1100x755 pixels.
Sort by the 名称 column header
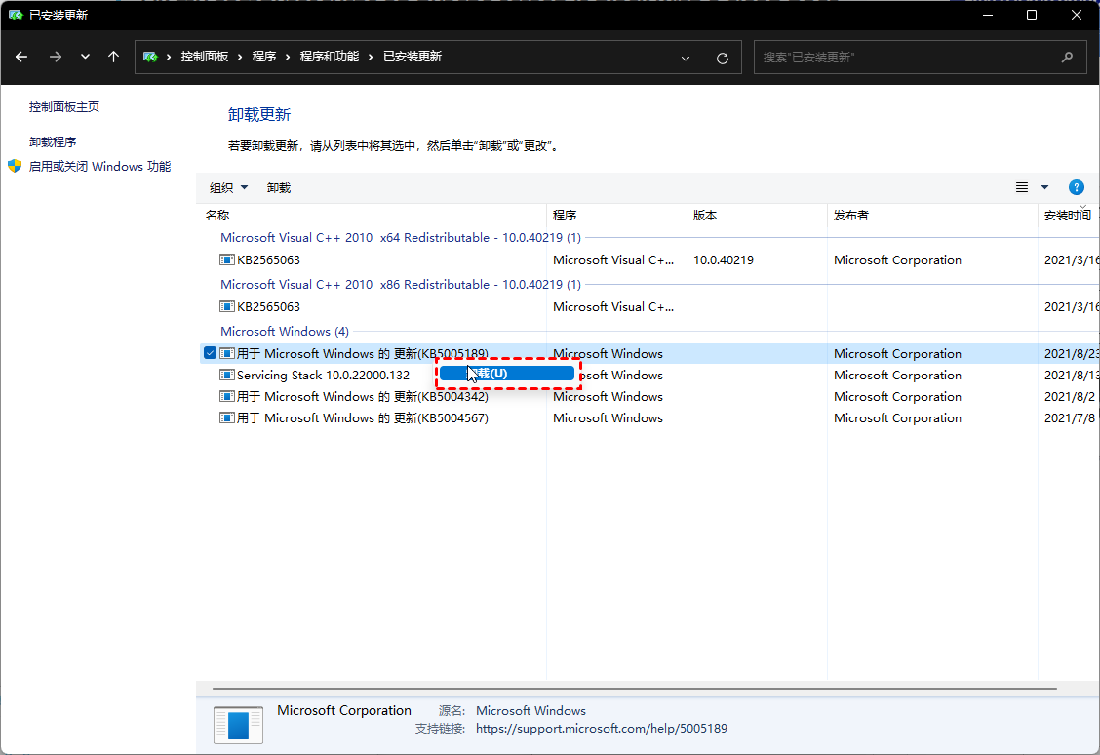[x=371, y=215]
